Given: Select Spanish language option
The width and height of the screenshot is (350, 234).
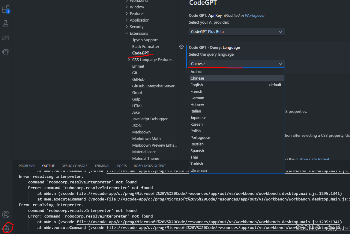Looking at the screenshot, I should point(237,151).
